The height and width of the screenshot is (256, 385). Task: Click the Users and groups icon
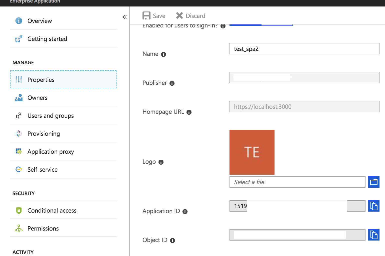point(19,116)
